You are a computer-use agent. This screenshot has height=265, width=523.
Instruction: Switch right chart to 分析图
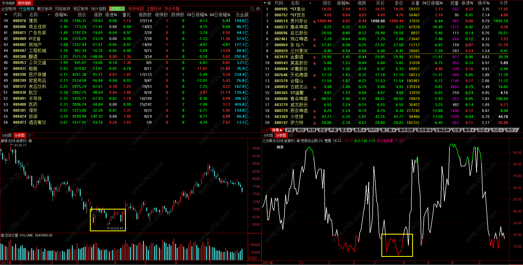281,135
